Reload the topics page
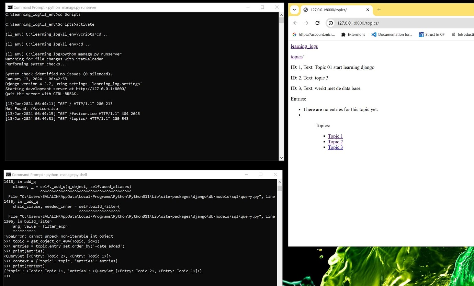474x286 pixels. pos(317,23)
